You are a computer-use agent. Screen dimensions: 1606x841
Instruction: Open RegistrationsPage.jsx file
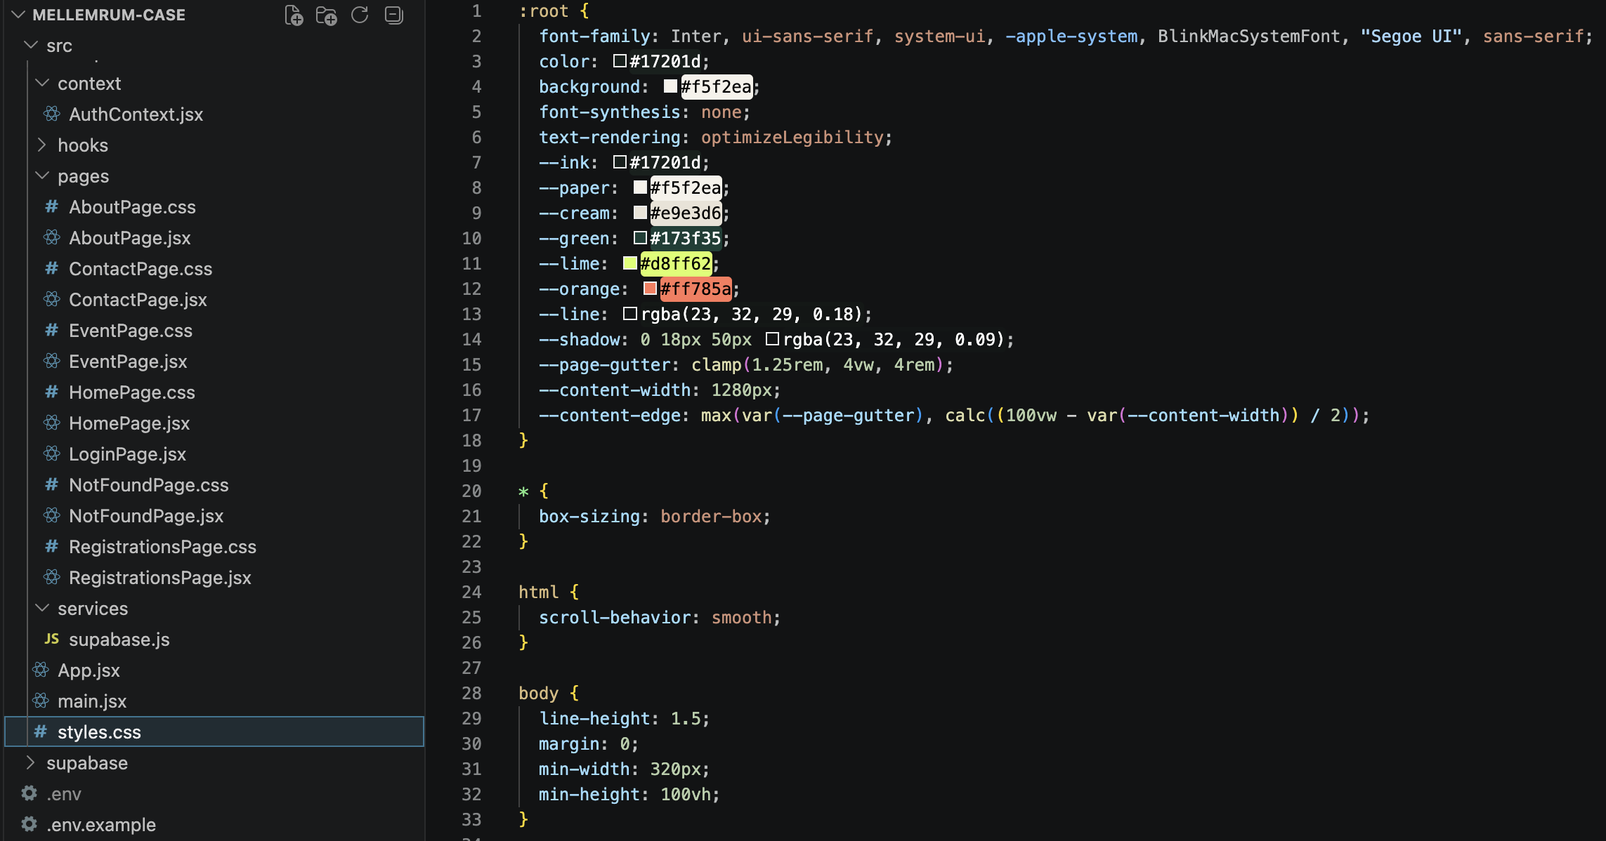click(160, 577)
